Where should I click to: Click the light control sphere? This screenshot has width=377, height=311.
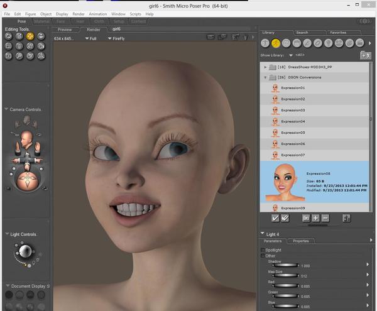[25, 252]
